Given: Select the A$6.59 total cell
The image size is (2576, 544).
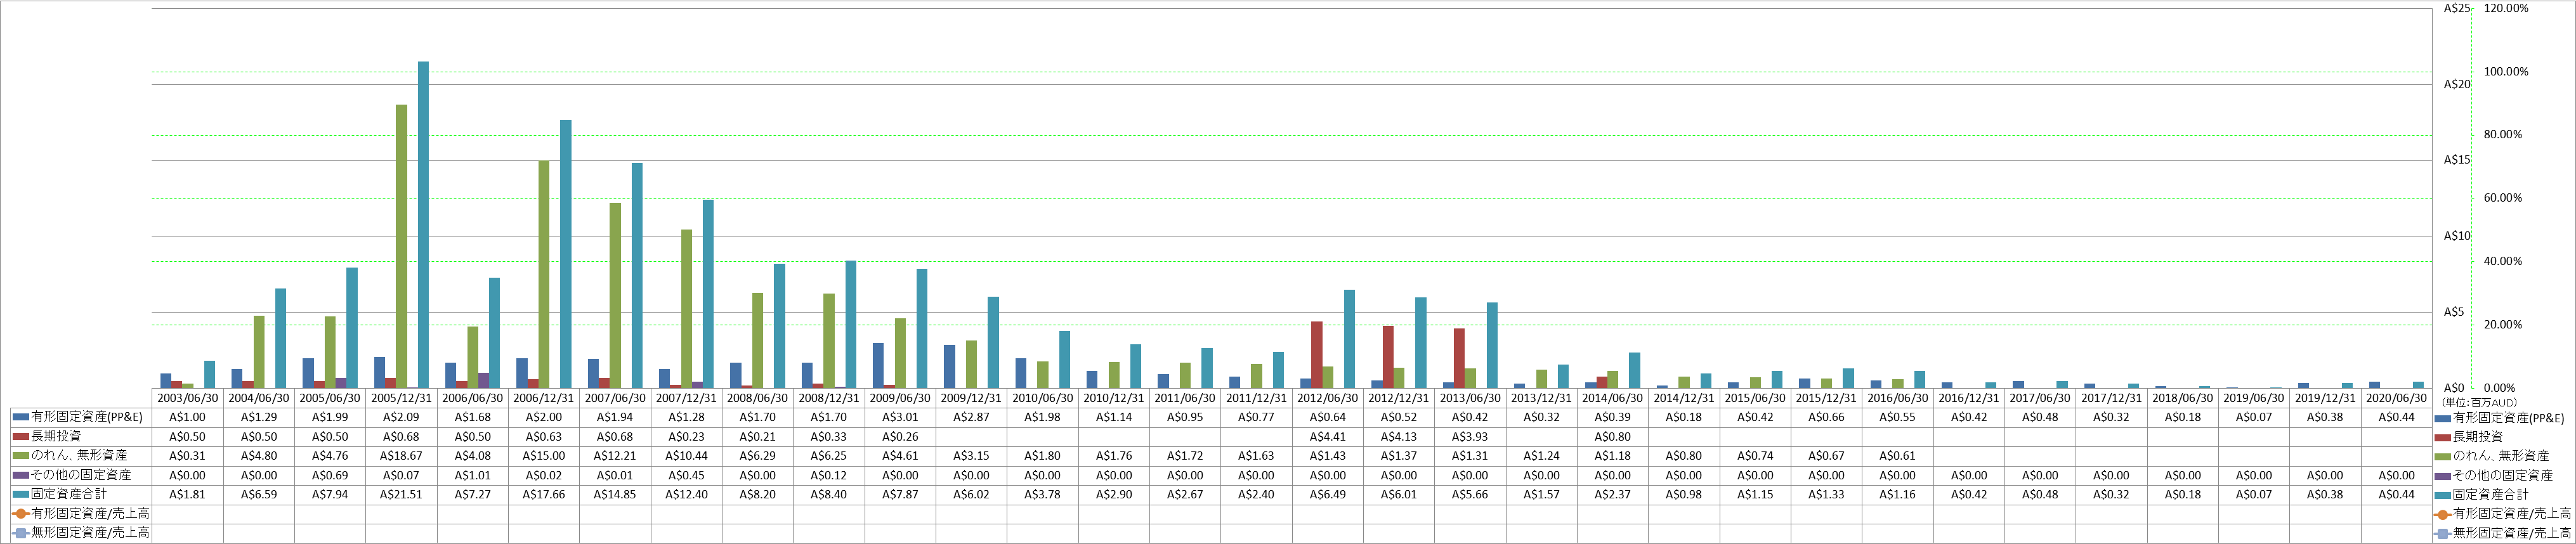Looking at the screenshot, I should click(x=259, y=494).
